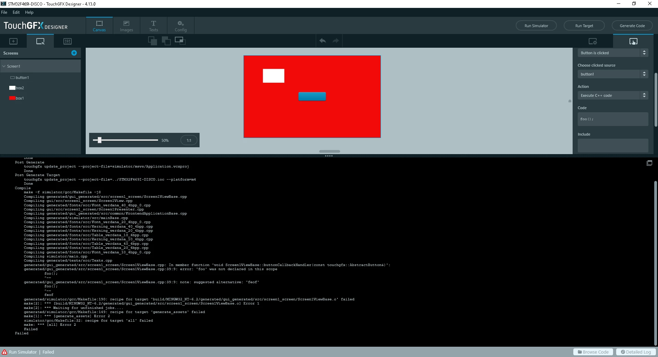Open the Texts tab
Viewport: 658px width, 357px height.
[153, 26]
